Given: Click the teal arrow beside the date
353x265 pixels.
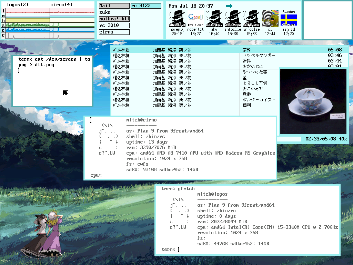Looking at the screenshot, I should click(229, 6).
